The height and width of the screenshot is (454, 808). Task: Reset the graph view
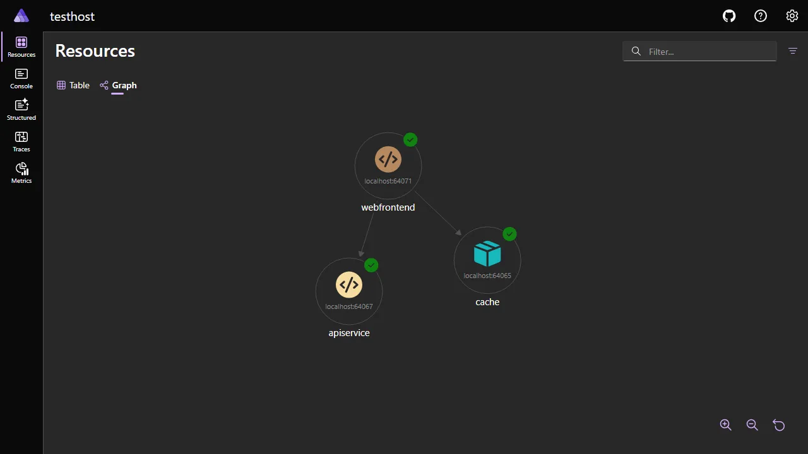click(x=778, y=425)
